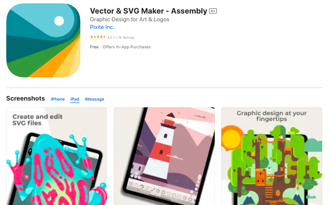Open the treehouse illustration screenshot

point(271,156)
